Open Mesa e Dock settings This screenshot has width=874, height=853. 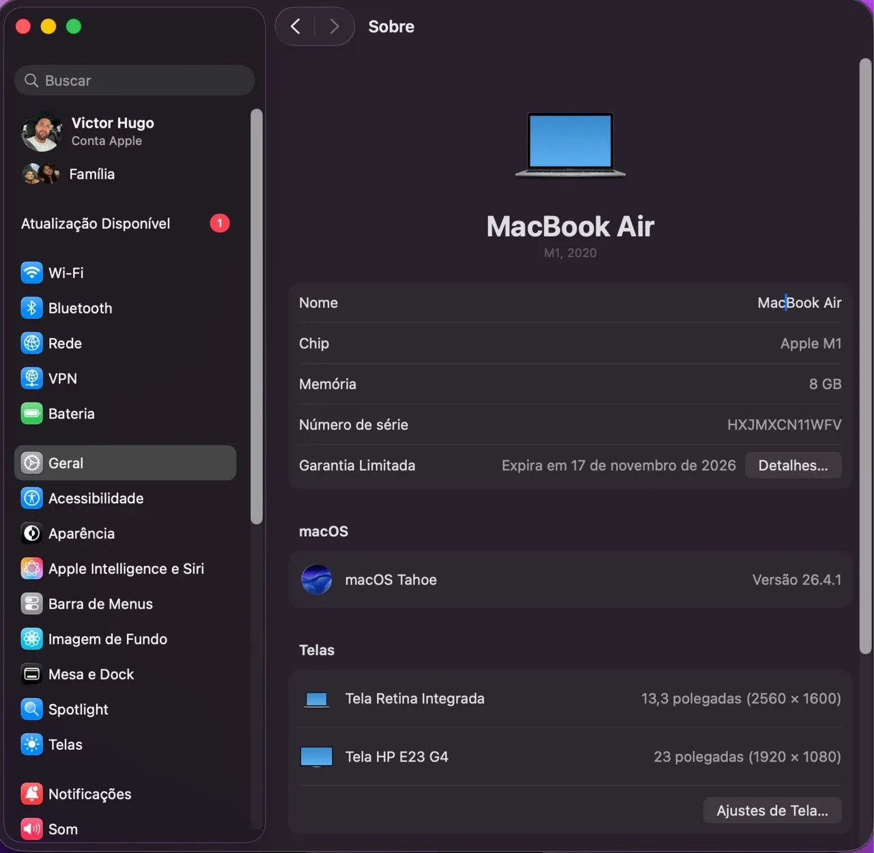point(126,674)
